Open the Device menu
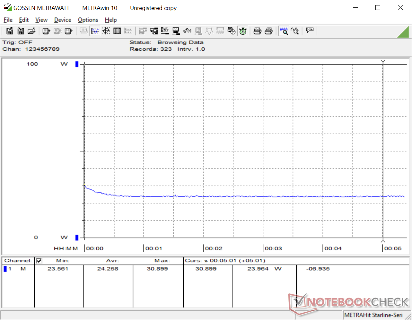This screenshot has width=412, height=320. [x=63, y=20]
